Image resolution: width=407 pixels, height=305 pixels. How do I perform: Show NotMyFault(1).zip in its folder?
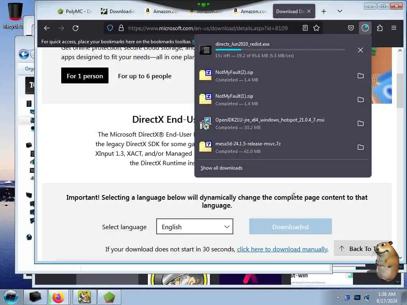(360, 100)
